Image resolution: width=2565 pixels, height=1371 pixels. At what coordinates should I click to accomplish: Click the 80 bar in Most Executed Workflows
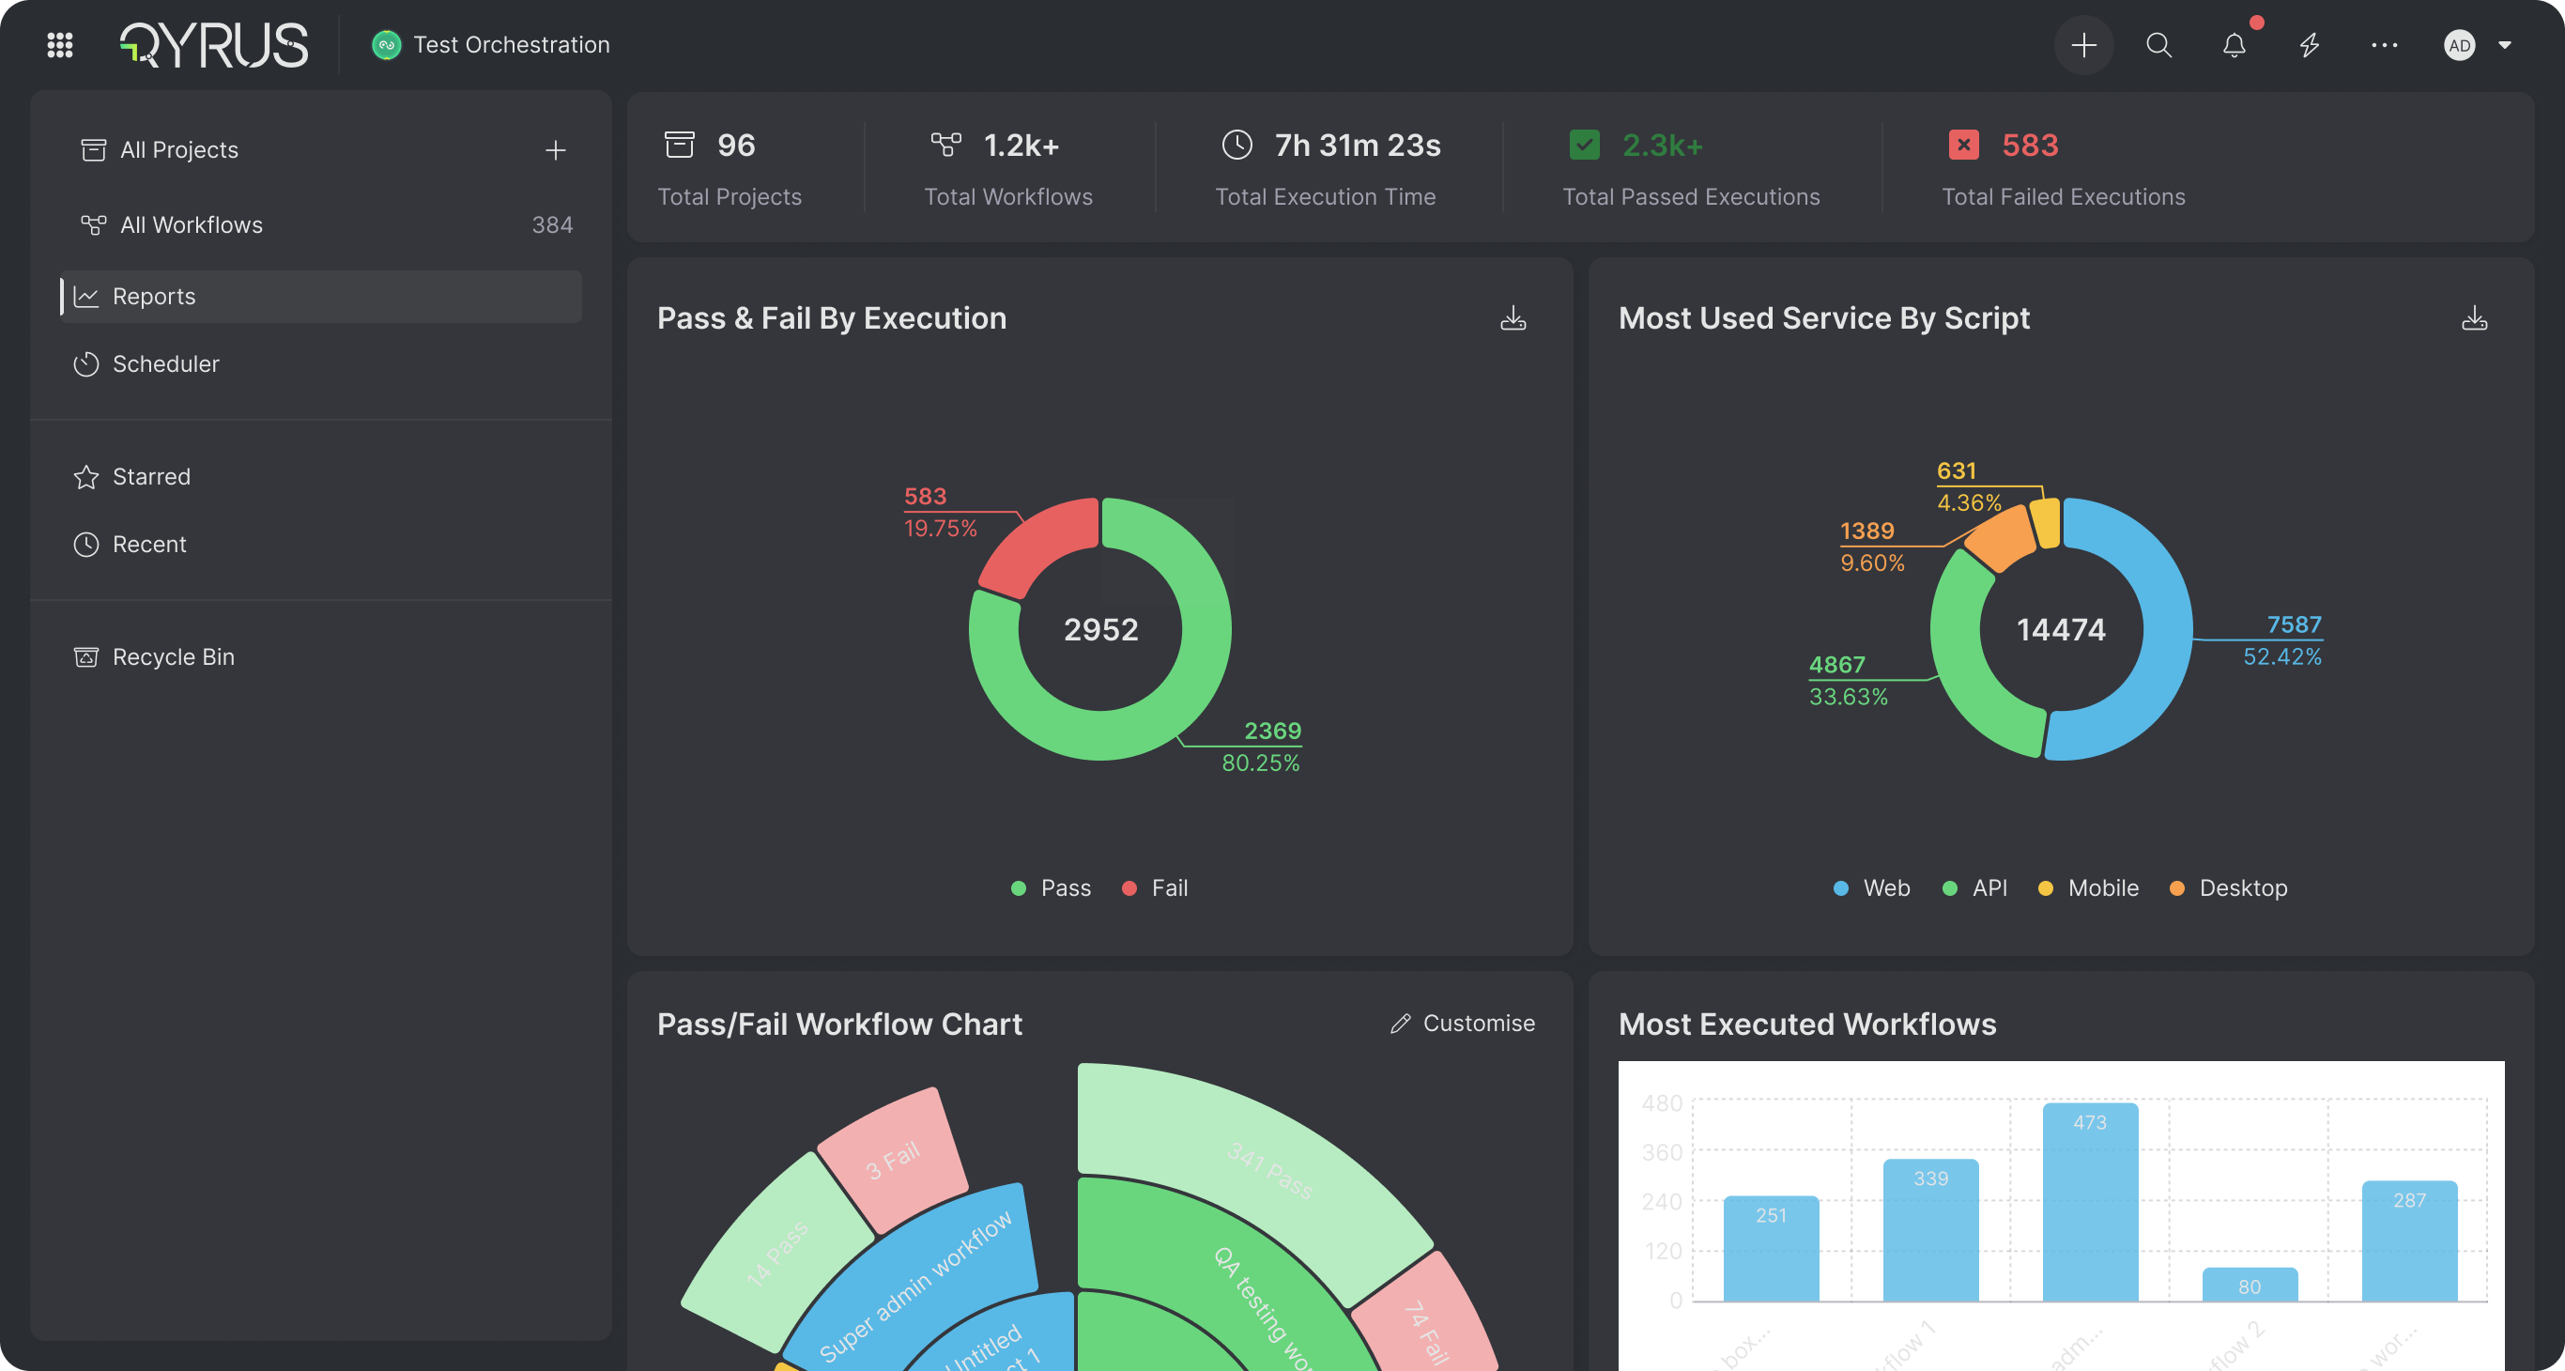pos(2250,1285)
